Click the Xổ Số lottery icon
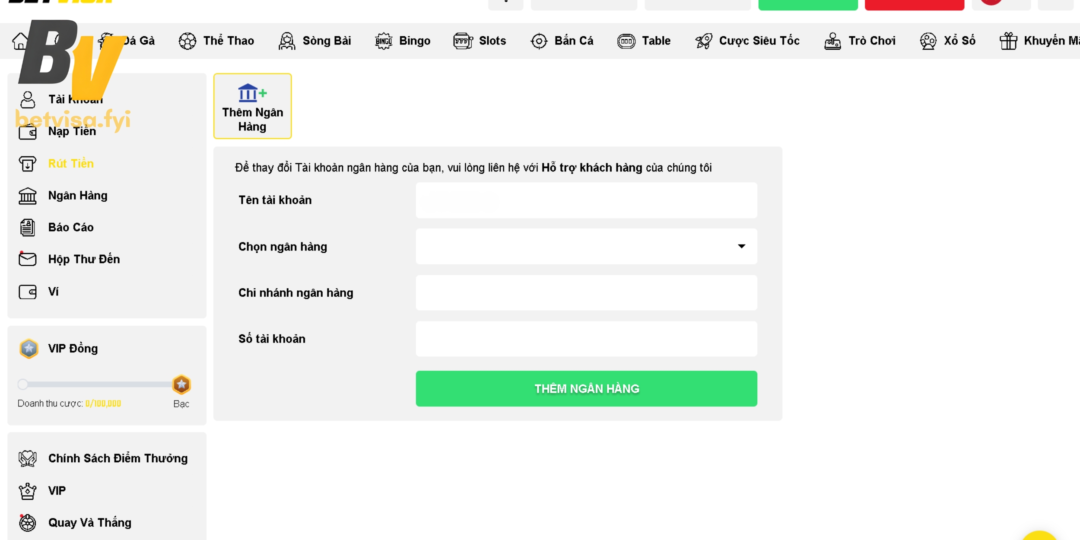The width and height of the screenshot is (1080, 540). click(928, 41)
